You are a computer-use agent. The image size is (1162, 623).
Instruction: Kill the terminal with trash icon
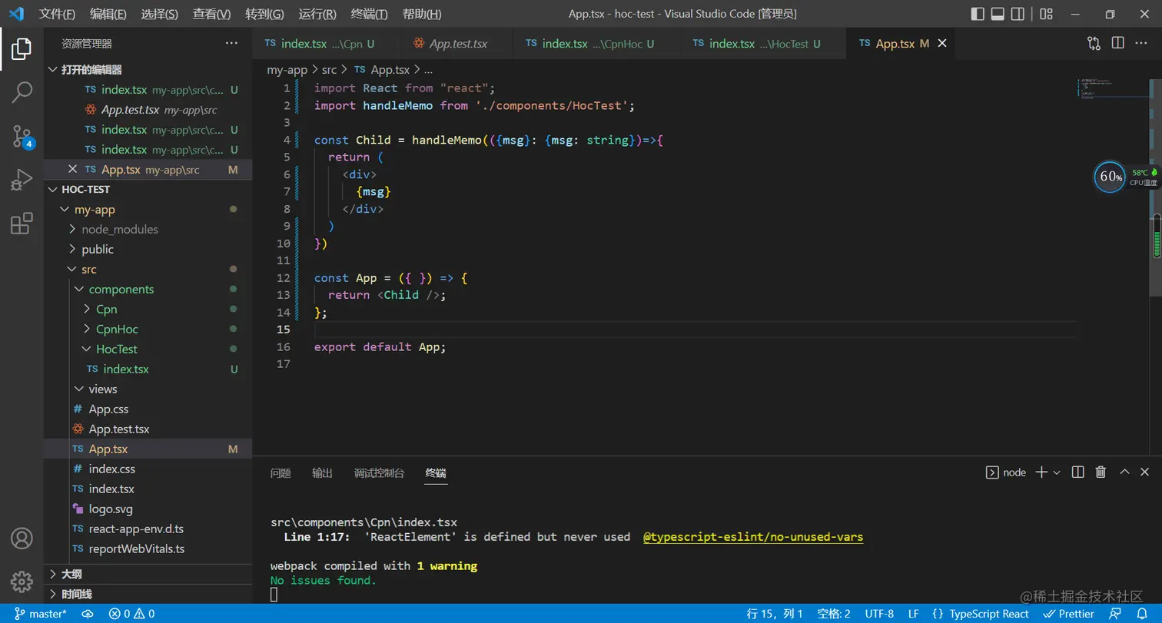(1101, 472)
